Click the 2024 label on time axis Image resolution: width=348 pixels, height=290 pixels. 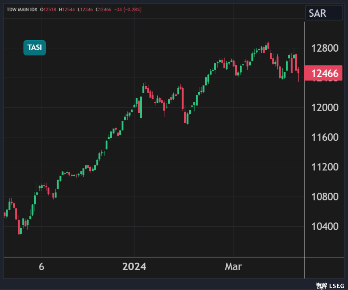coord(134,267)
